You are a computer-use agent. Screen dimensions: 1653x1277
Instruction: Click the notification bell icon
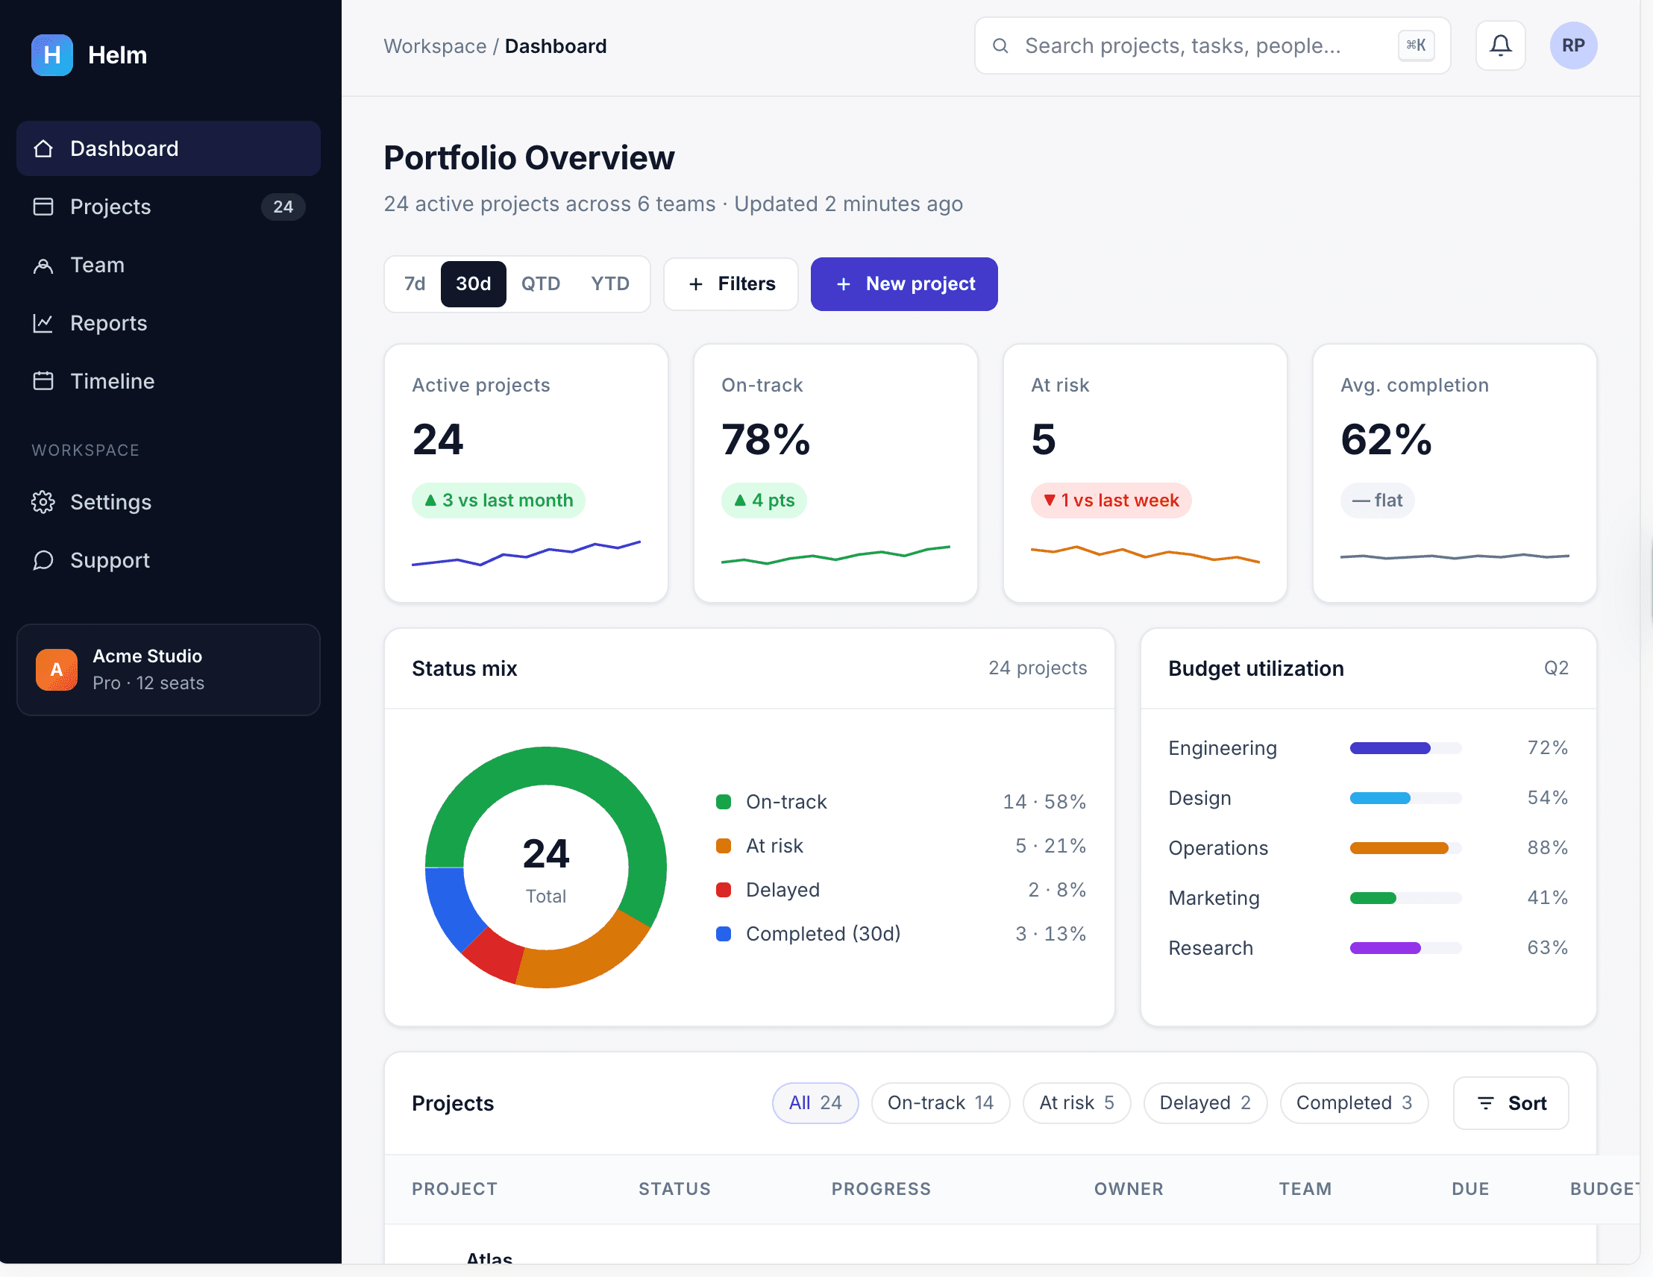click(1500, 46)
